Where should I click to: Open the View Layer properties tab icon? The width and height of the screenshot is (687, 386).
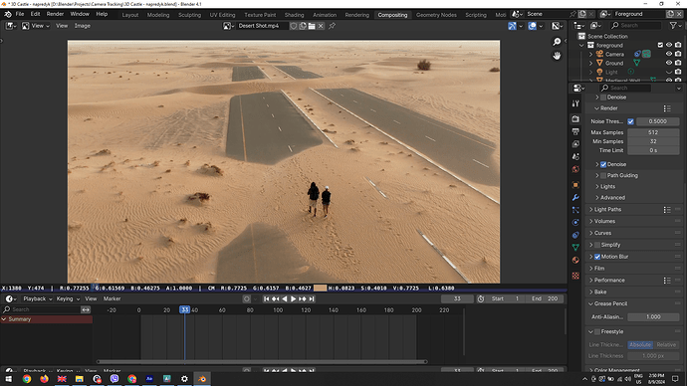[x=575, y=144]
